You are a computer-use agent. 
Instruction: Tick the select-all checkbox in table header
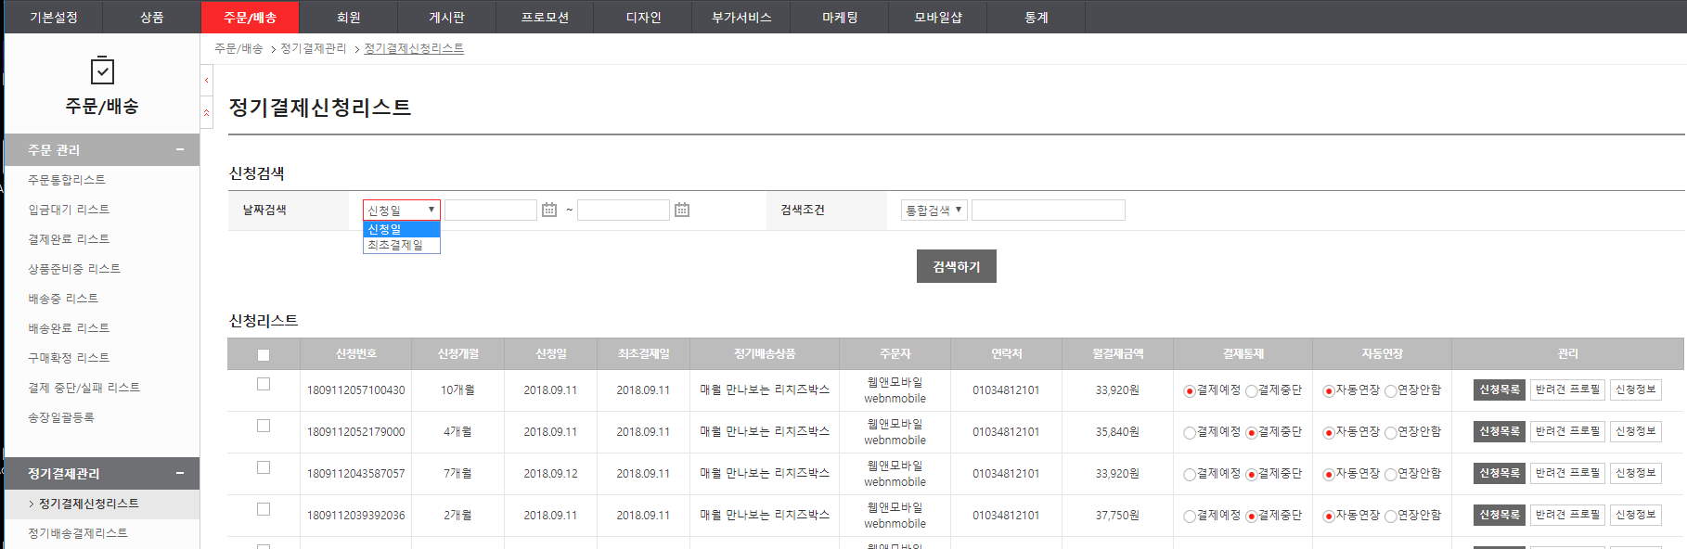[264, 354]
